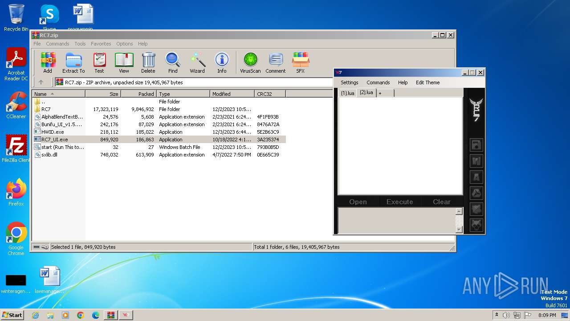570x321 pixels.
Task: Open the Wizard wand icon
Action: pos(197,62)
